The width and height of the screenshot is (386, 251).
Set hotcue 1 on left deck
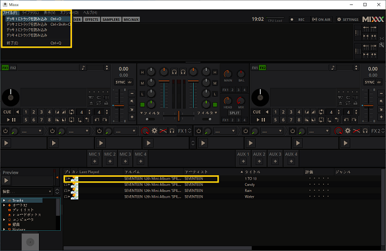tap(26, 112)
